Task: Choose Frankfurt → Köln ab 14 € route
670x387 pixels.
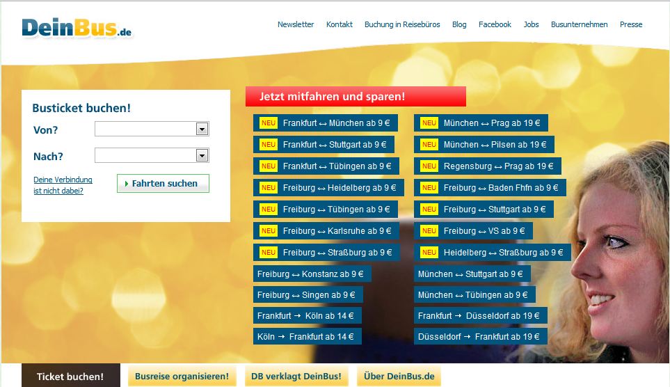Action: point(308,315)
